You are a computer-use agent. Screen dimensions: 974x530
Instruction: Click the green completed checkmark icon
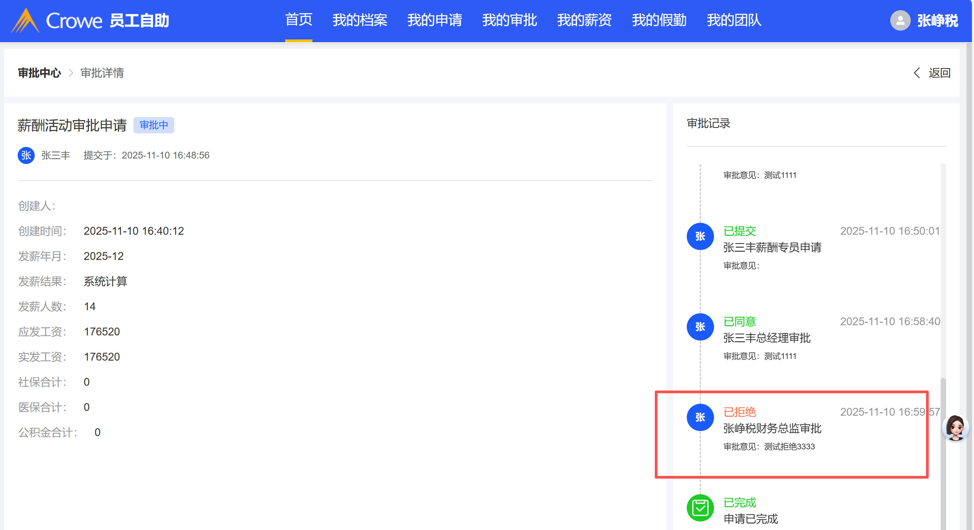click(x=700, y=508)
